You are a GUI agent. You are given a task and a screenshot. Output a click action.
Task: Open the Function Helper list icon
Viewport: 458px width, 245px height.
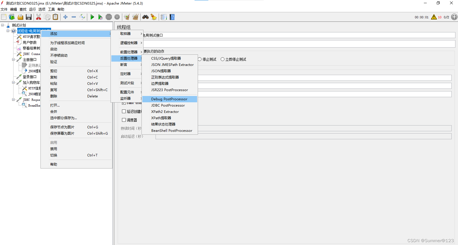tap(164, 17)
